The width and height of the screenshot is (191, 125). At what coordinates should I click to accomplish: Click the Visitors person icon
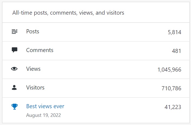click(14, 88)
